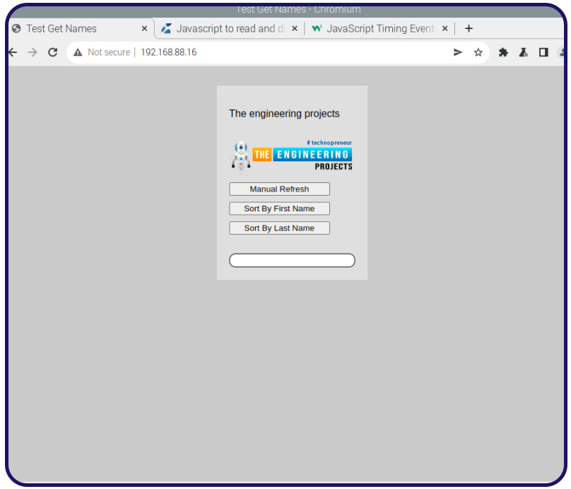
Task: Bookmark this page with the star icon
Action: click(478, 52)
